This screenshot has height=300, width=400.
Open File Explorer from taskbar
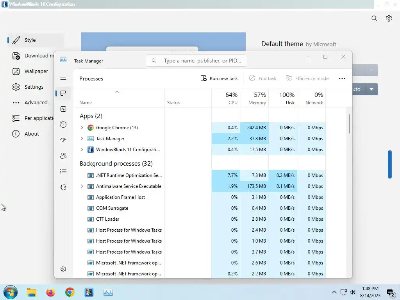click(32, 292)
